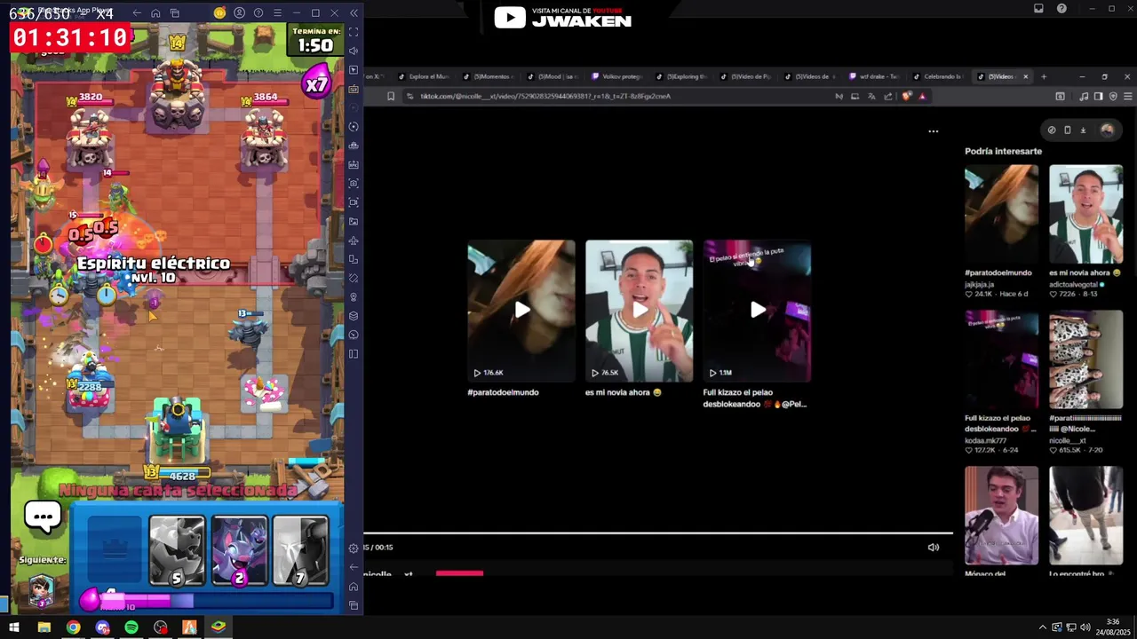Play 'es mi novia ahora' center video
This screenshot has width=1137, height=639.
639,310
